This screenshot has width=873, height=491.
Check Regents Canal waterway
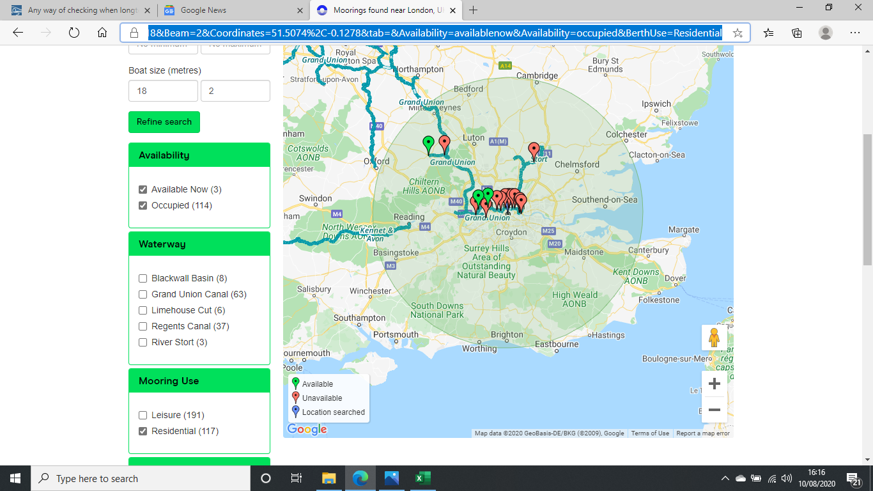click(x=143, y=327)
